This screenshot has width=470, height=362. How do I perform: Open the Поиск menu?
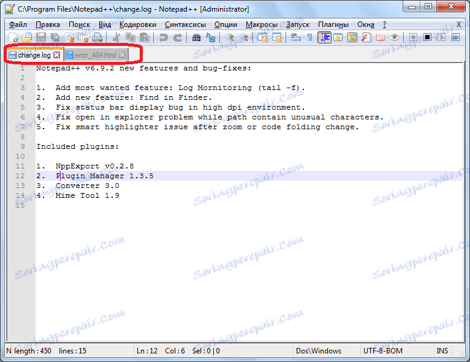tap(80, 25)
